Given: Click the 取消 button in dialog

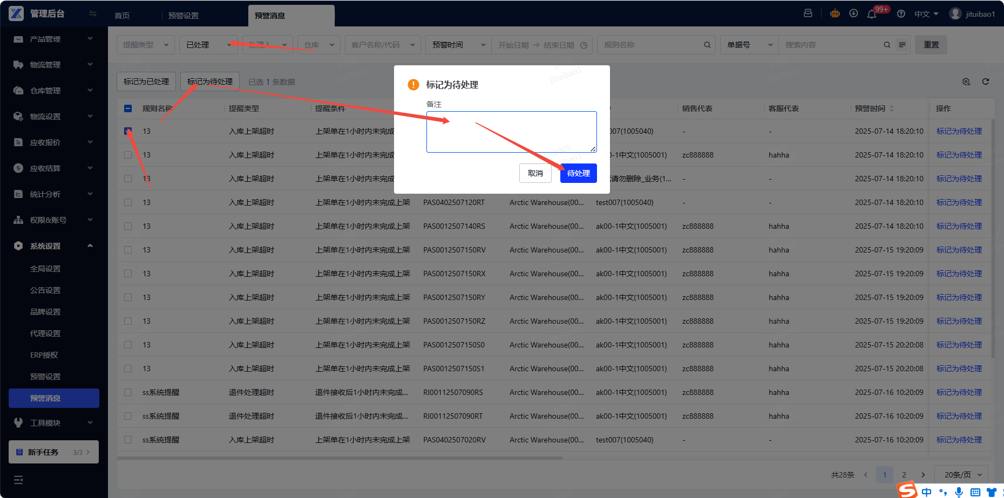Looking at the screenshot, I should [x=535, y=173].
